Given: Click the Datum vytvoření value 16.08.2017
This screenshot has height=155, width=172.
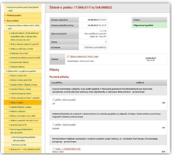Looking at the screenshot, I should (97, 20).
